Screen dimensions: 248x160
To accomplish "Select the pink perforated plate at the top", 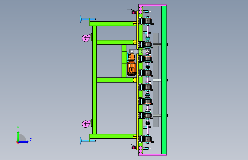I will click(140, 10).
